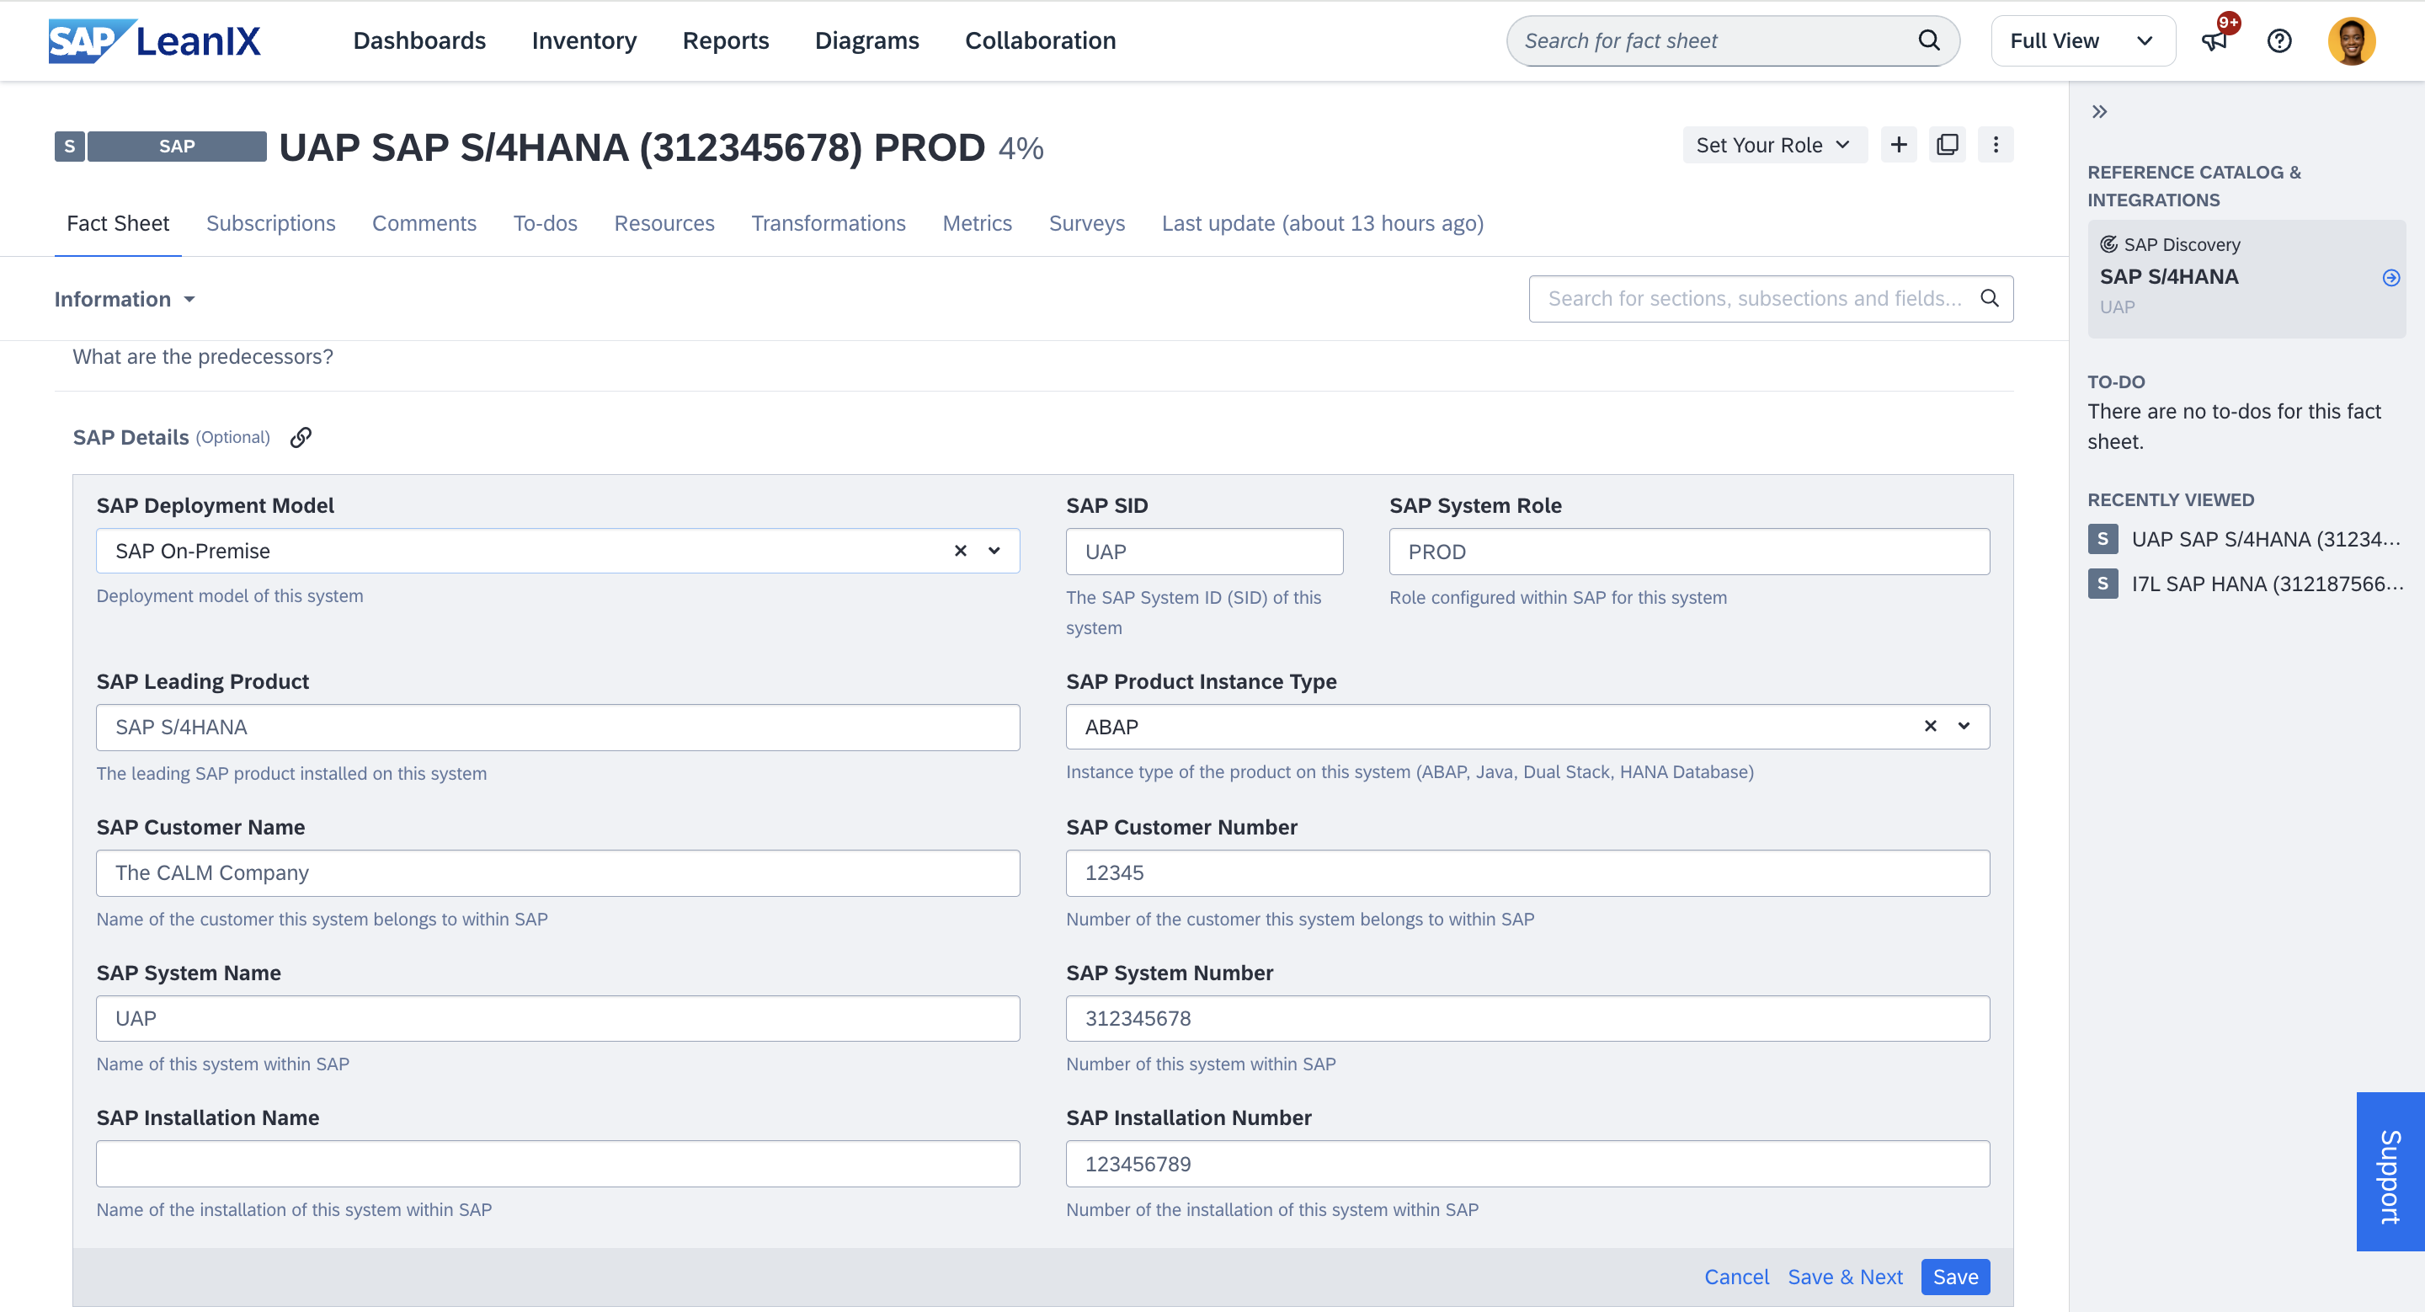Open the user profile avatar
Image resolution: width=2425 pixels, height=1312 pixels.
point(2352,41)
